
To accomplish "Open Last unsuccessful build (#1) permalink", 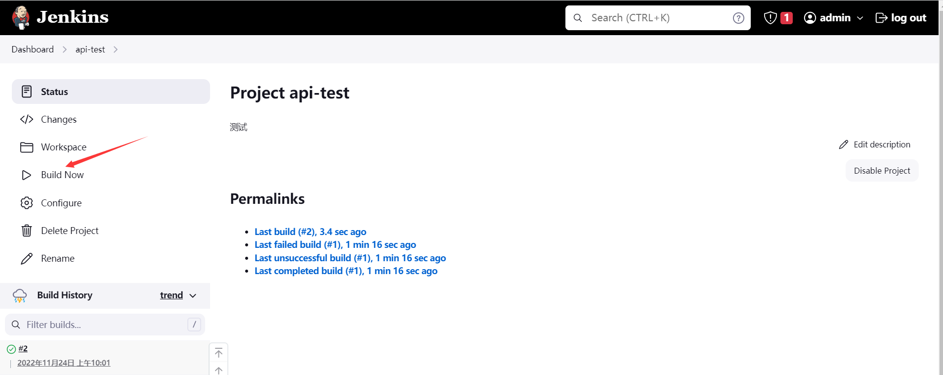I will pos(350,258).
